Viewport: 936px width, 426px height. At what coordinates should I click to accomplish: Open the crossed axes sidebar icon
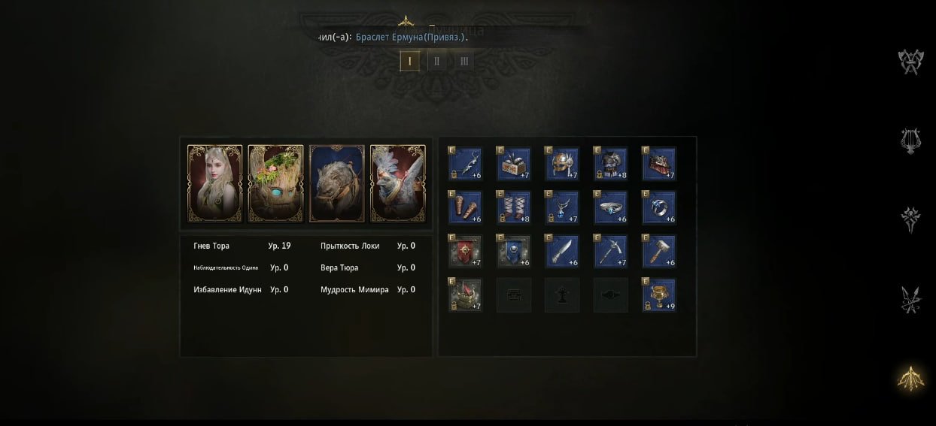pos(911,62)
